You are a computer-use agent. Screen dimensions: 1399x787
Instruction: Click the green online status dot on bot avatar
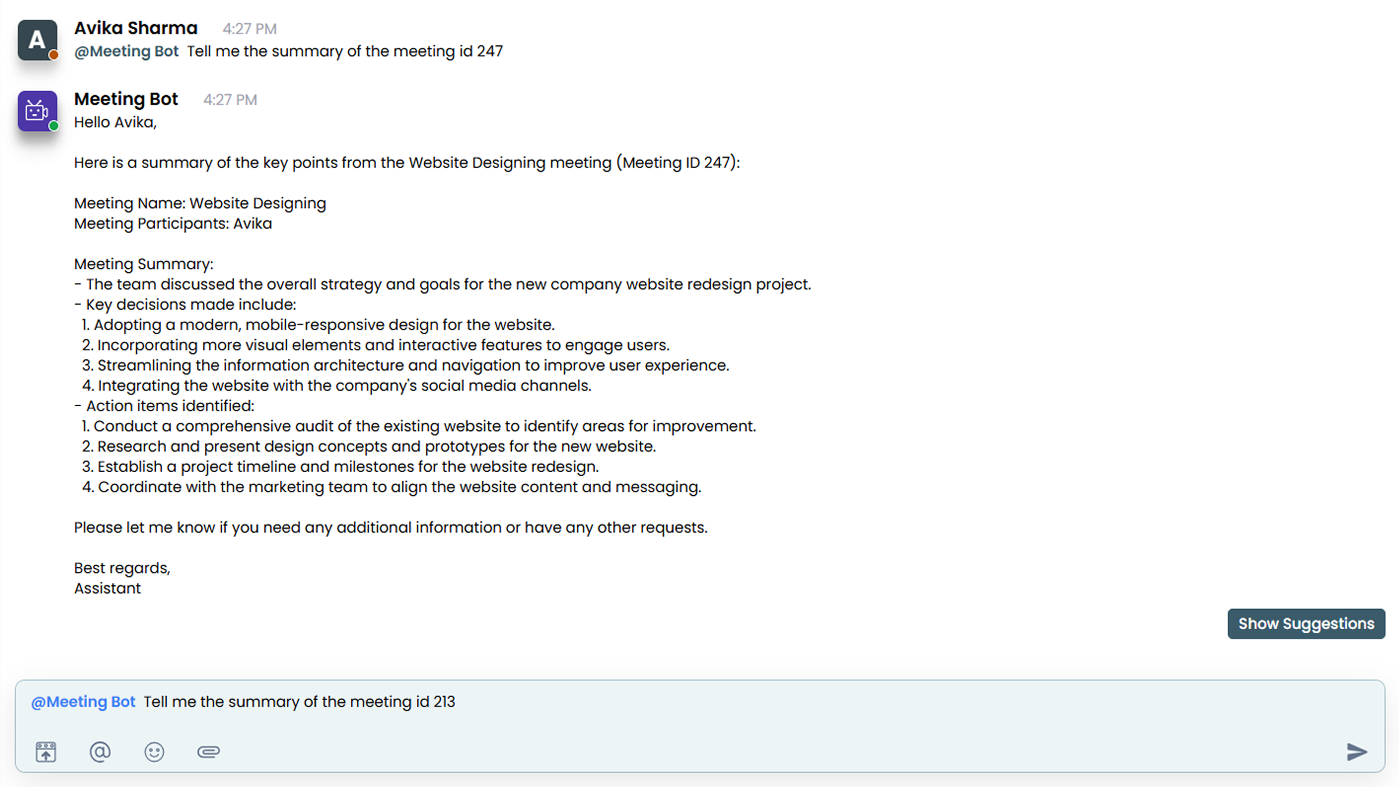pyautogui.click(x=54, y=126)
